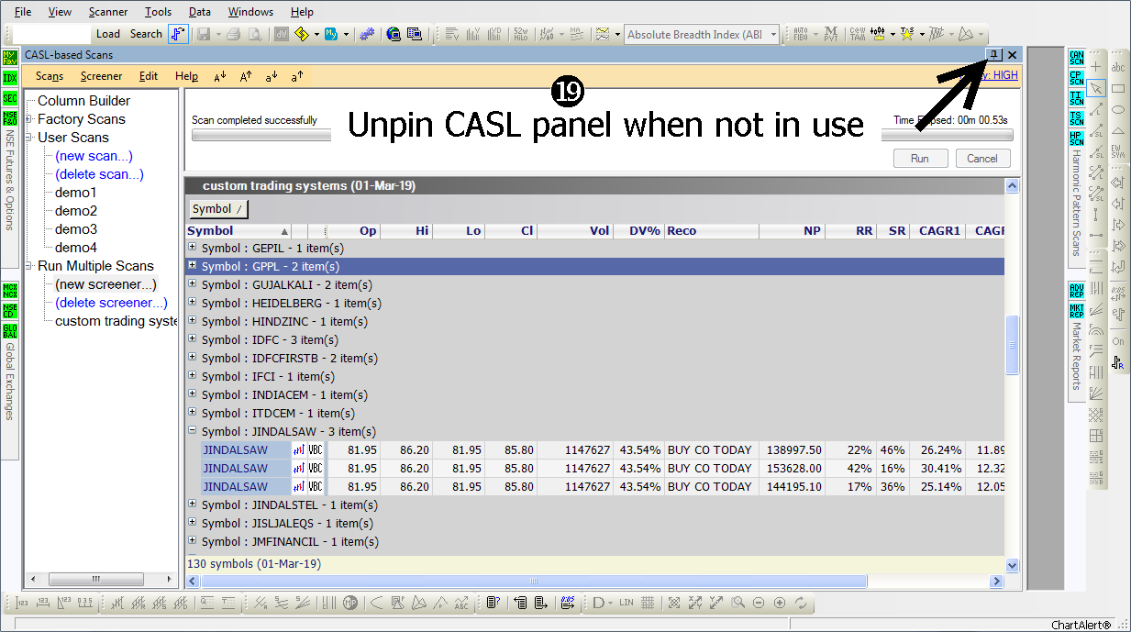Click the Load button
1131x632 pixels.
(x=108, y=34)
